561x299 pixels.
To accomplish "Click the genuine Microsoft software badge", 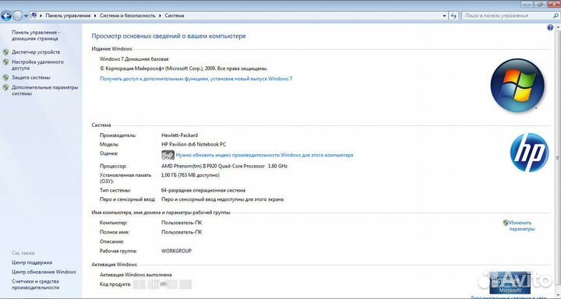I will (x=510, y=283).
